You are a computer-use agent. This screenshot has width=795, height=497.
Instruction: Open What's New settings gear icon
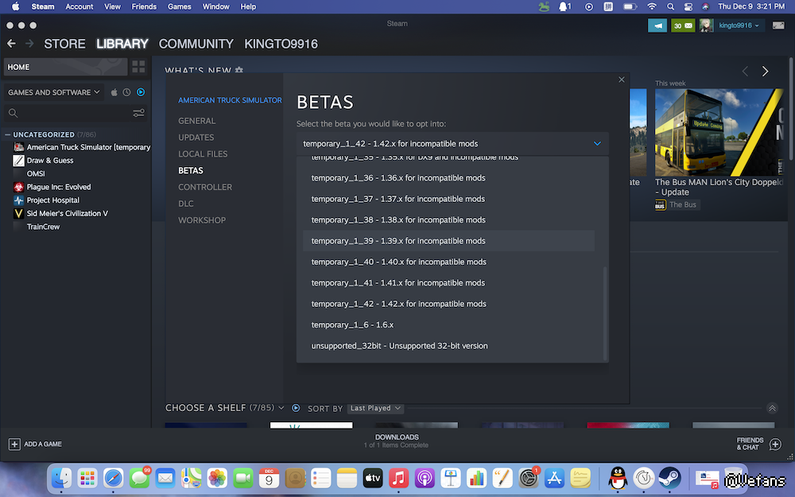pyautogui.click(x=239, y=70)
